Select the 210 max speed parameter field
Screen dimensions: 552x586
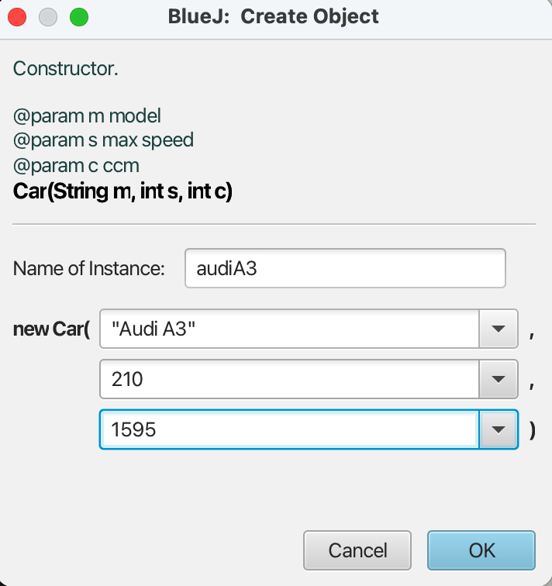point(290,379)
